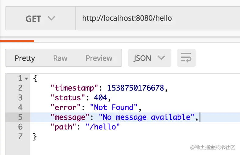Click the "timestamp" key in response
Image resolution: width=240 pixels, height=155 pixels.
pyautogui.click(x=74, y=88)
